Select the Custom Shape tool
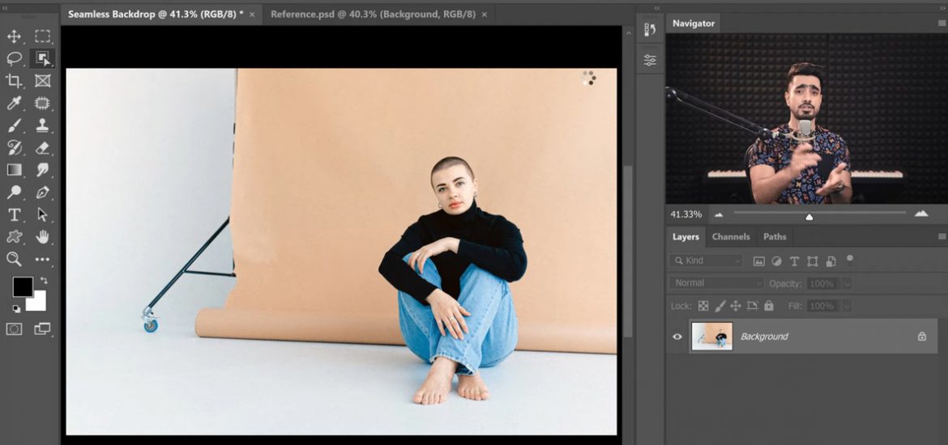Image resolution: width=948 pixels, height=445 pixels. pyautogui.click(x=14, y=237)
